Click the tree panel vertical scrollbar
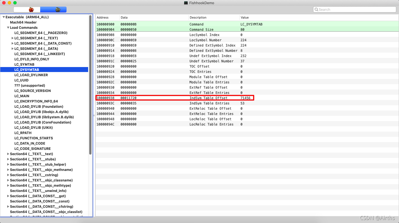The image size is (399, 223). coord(90,84)
